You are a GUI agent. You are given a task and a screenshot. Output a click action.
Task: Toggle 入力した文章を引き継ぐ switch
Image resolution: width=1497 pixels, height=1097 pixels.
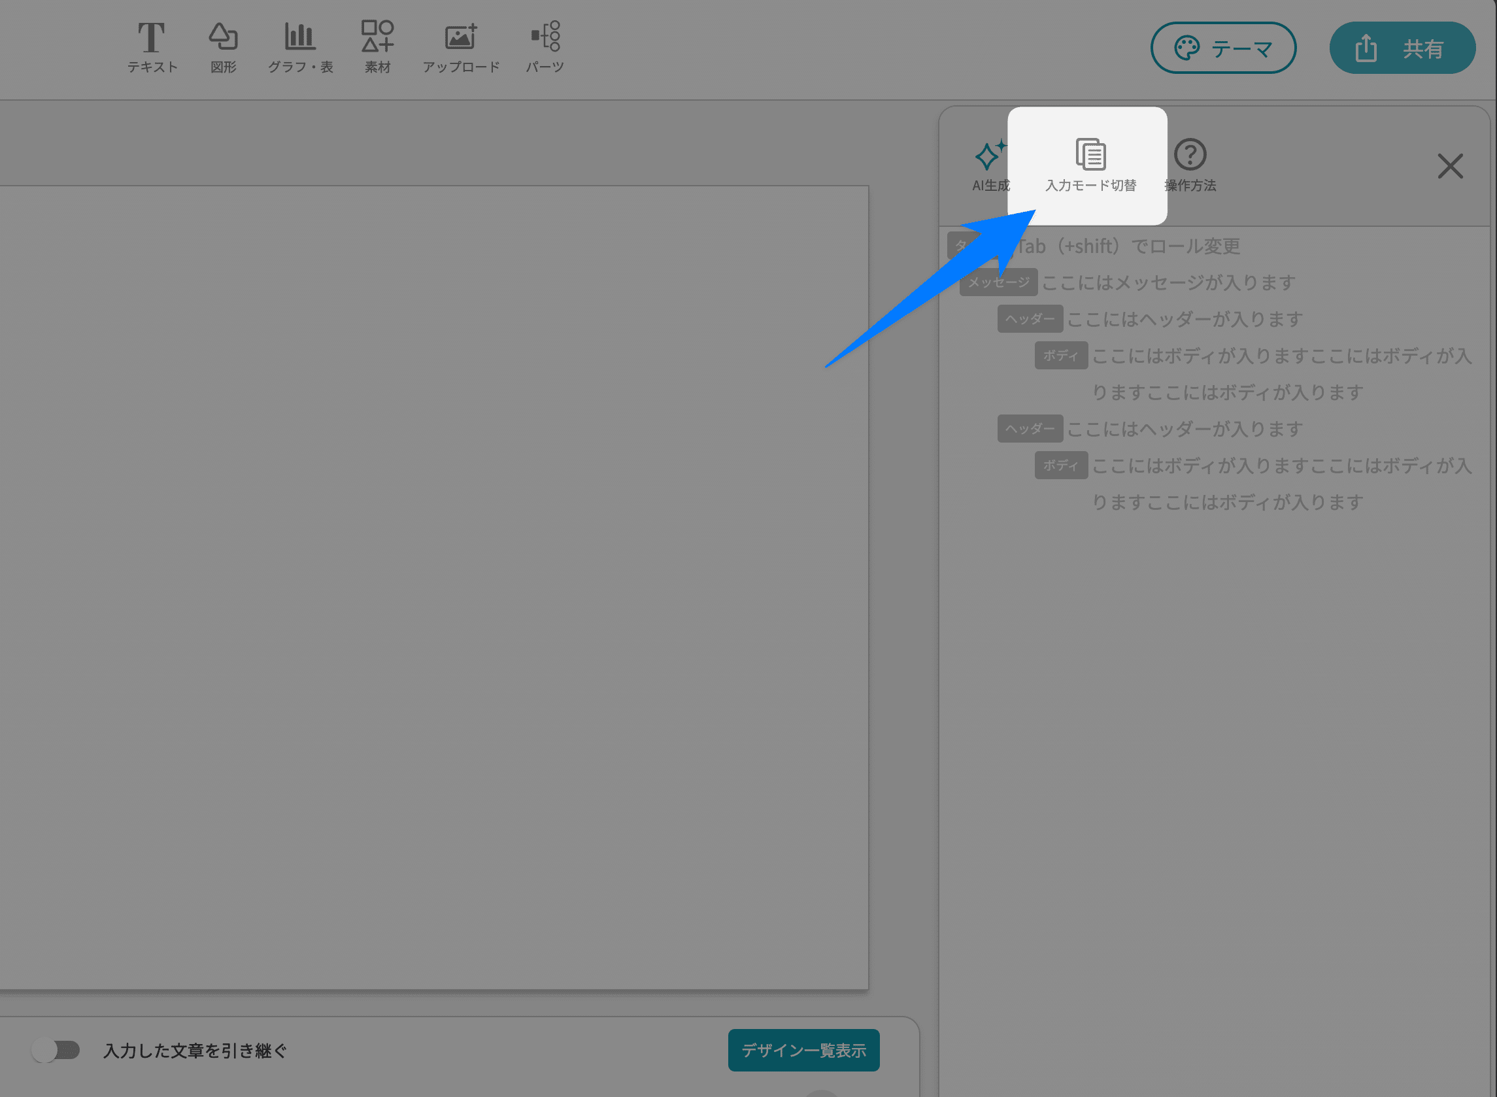click(56, 1050)
